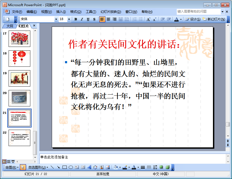Insert a vertical text box
Image resolution: width=232 pixels, height=179 pixels.
(83, 167)
